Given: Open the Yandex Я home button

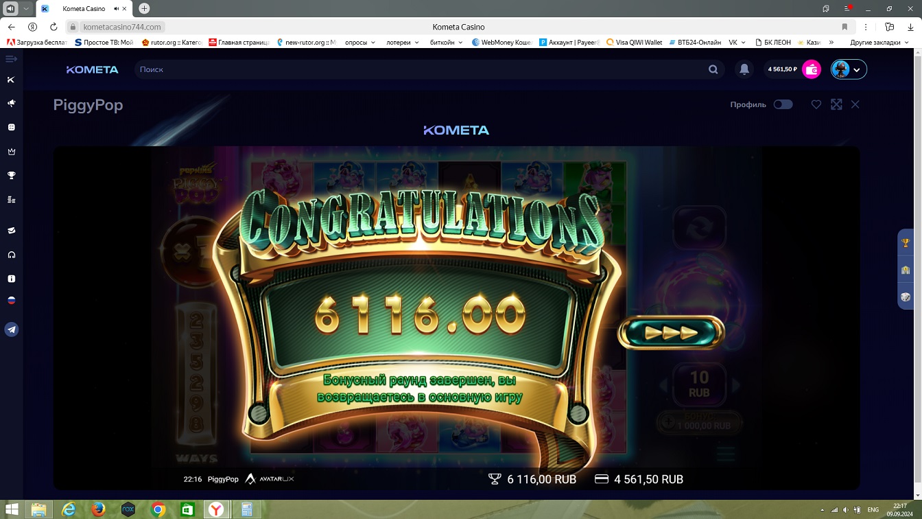Looking at the screenshot, I should point(32,27).
